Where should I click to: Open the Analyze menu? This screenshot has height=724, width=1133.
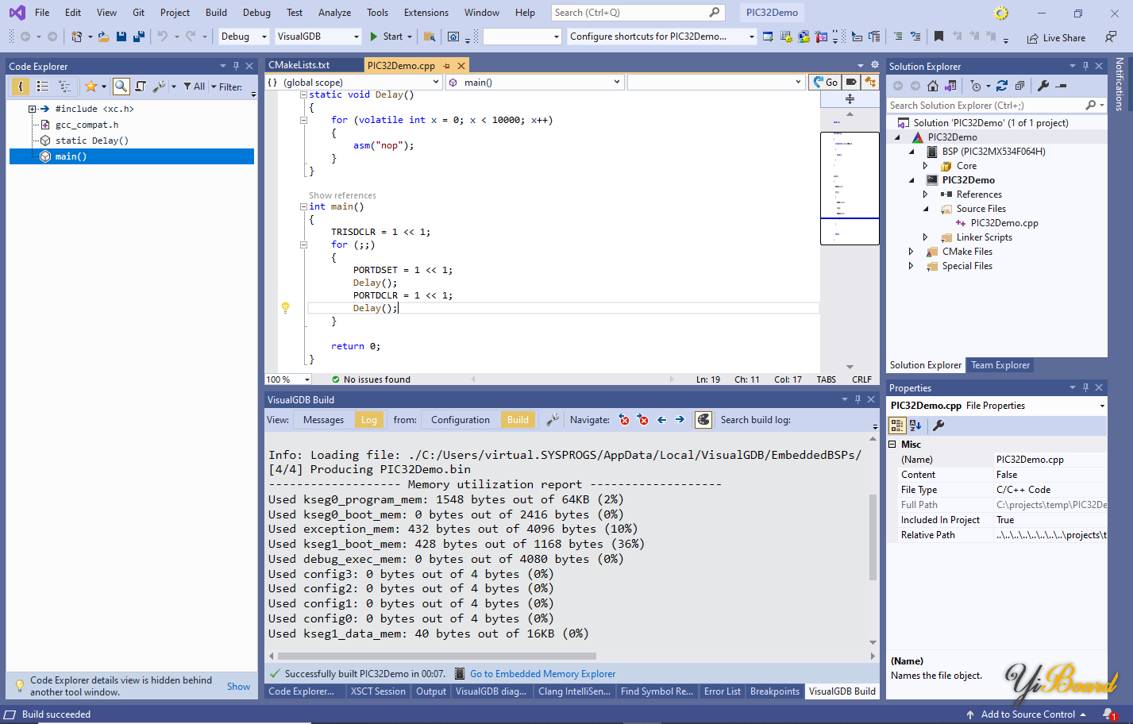[334, 12]
